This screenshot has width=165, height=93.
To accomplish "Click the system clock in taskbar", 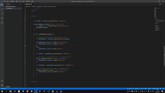I will pyautogui.click(x=158, y=91).
